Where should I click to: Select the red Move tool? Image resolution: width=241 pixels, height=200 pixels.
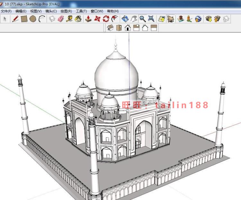pos(97,19)
